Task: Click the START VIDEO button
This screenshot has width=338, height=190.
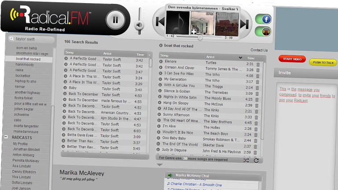Action: pos(292,59)
